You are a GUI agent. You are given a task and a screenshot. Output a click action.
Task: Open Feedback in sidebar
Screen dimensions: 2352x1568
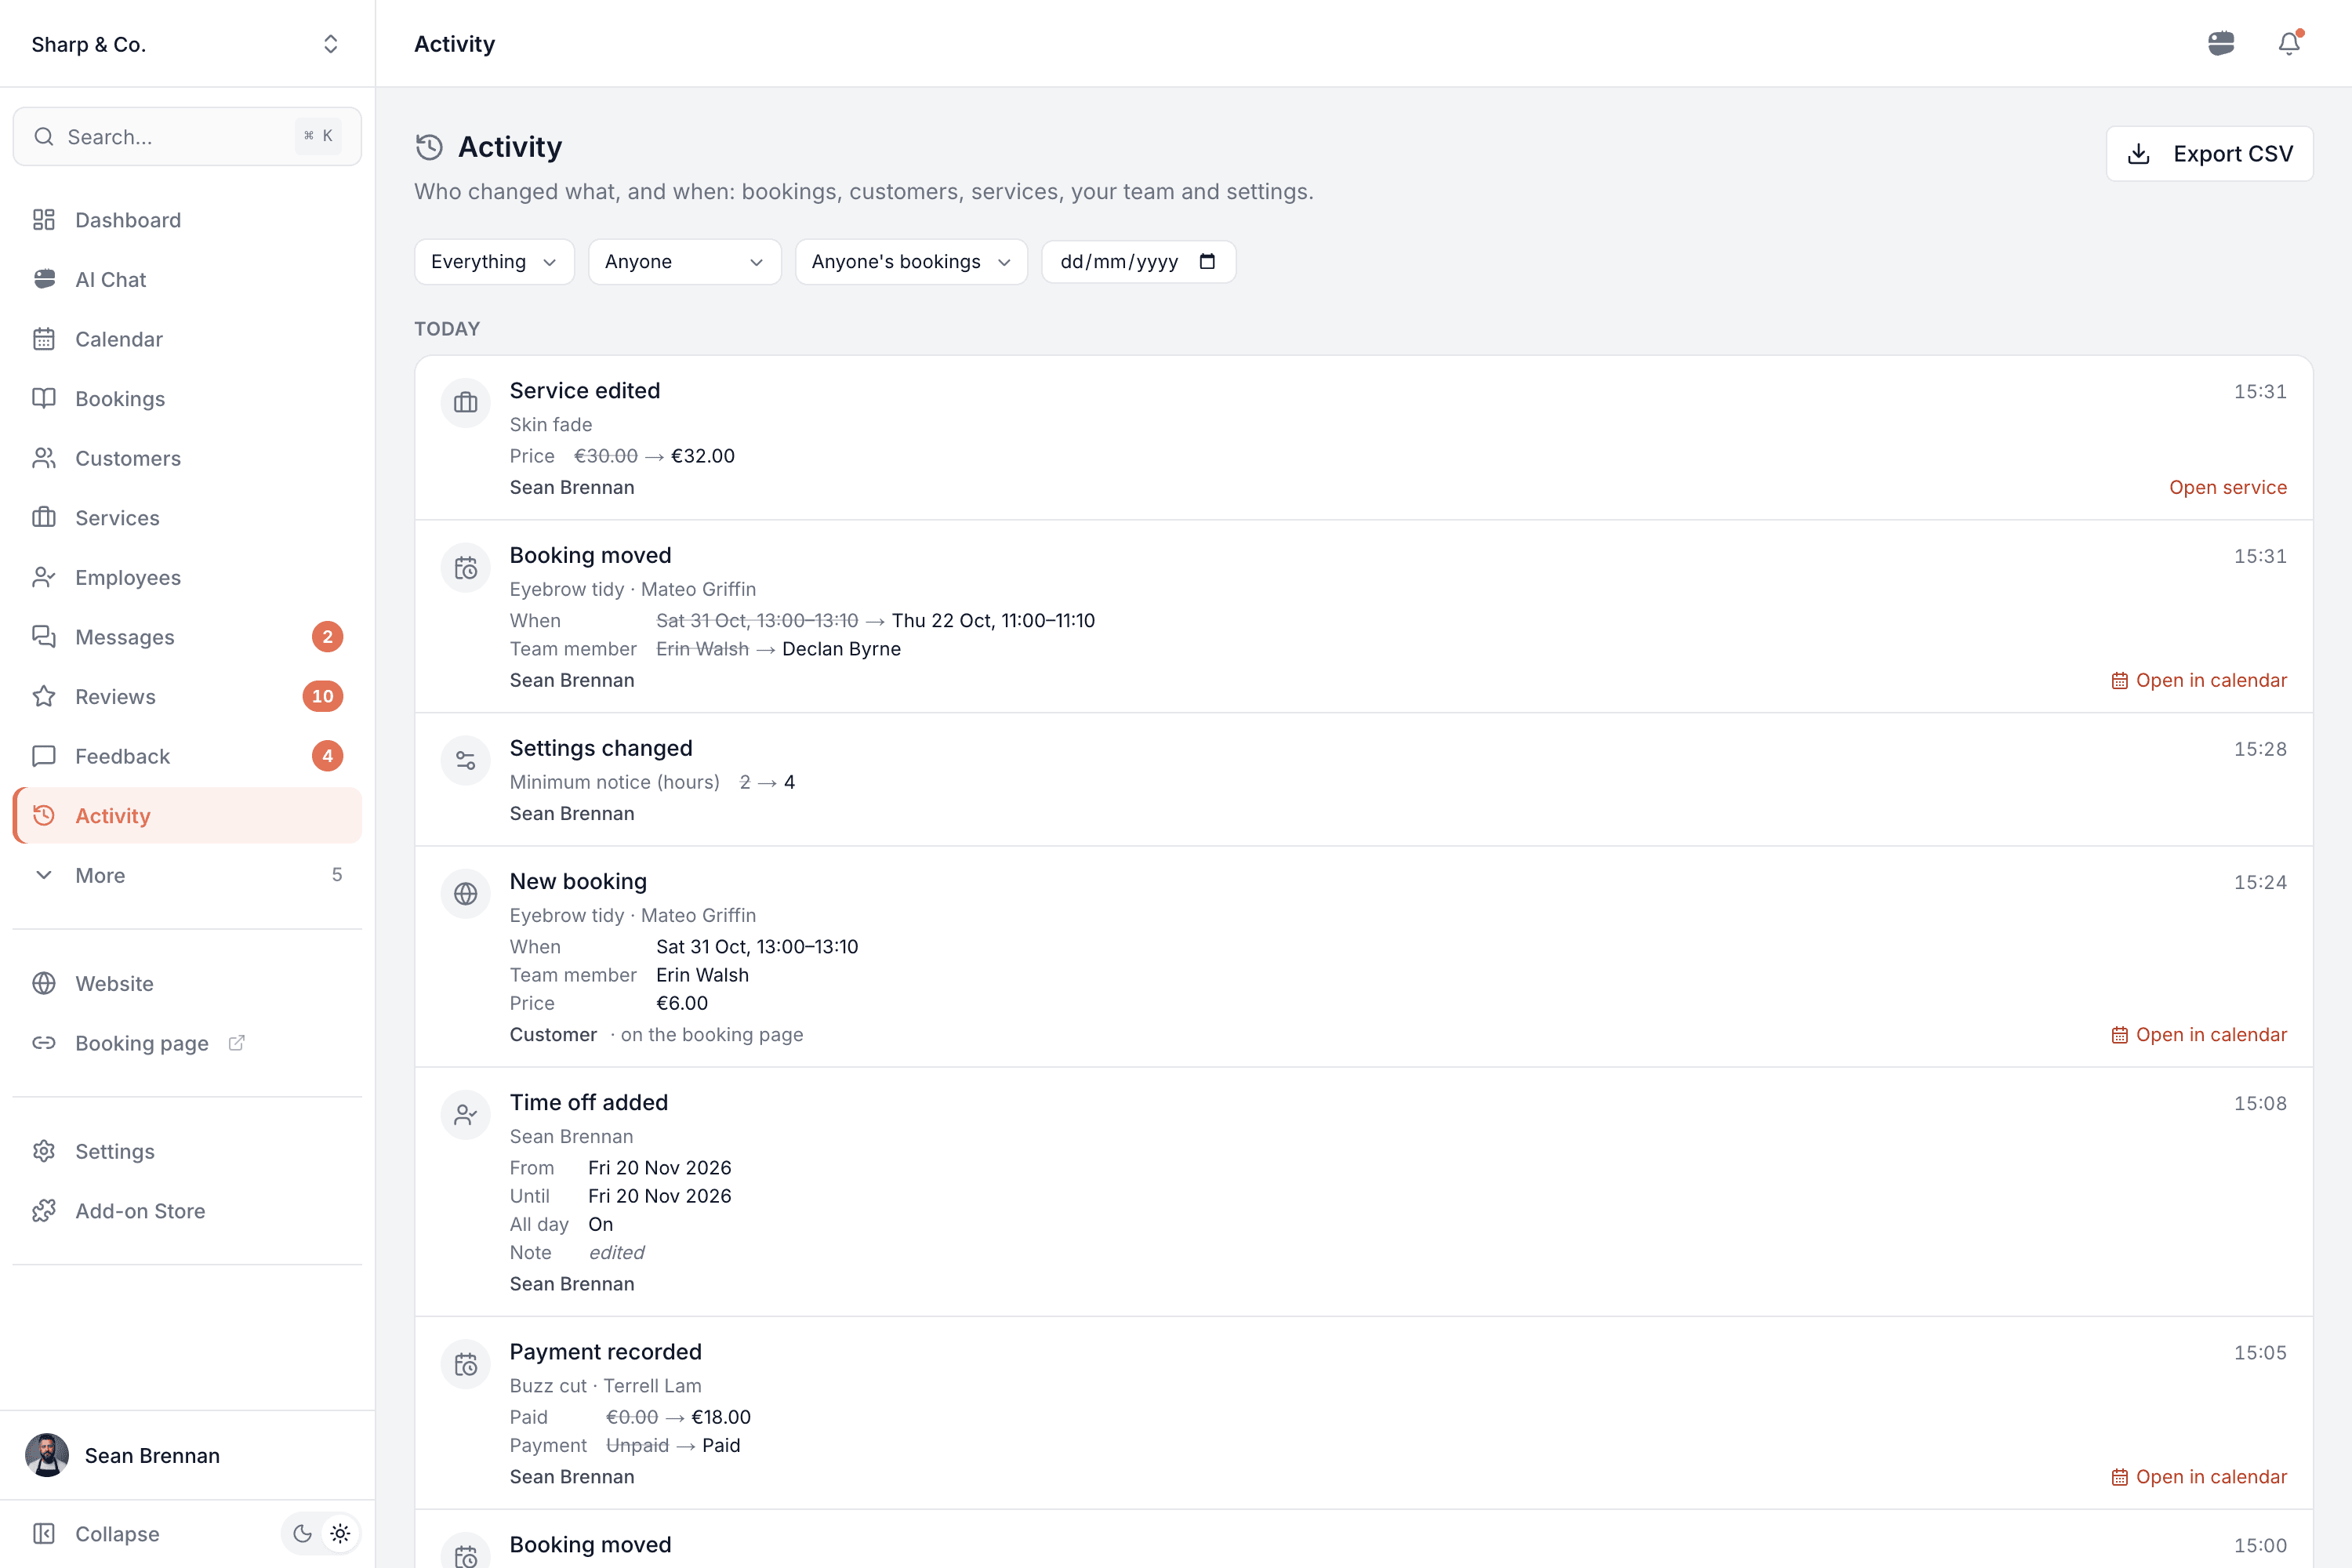[187, 756]
